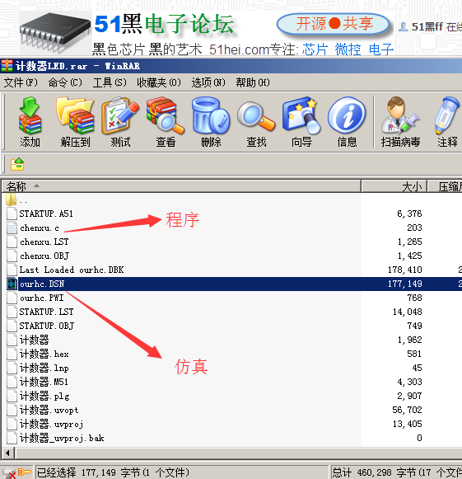This screenshot has width=462, height=479.
Task: Click the 51黑ff username link
Action: point(427,27)
